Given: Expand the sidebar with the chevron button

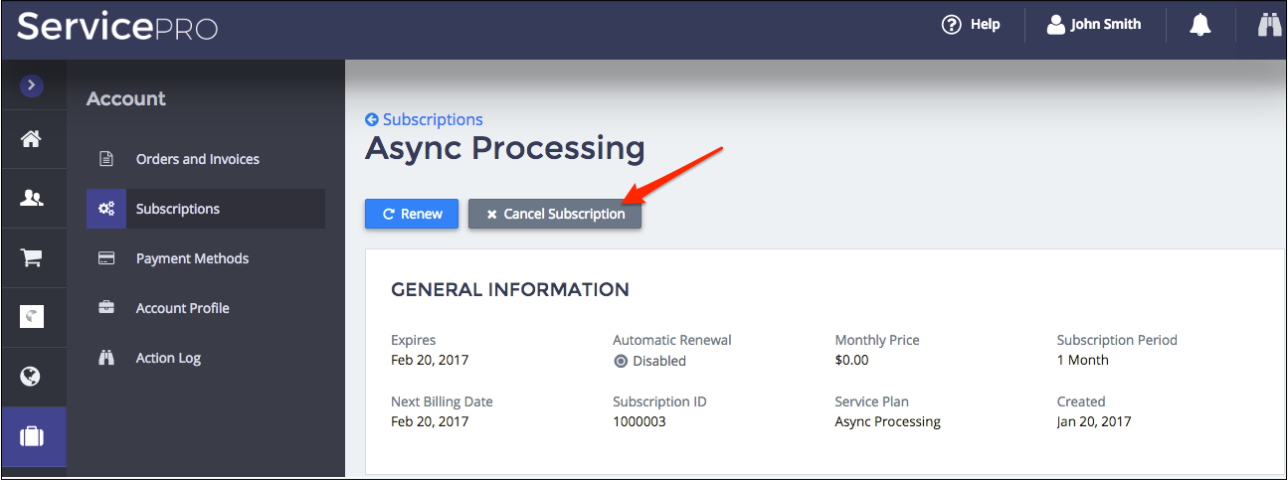Looking at the screenshot, I should pos(32,86).
